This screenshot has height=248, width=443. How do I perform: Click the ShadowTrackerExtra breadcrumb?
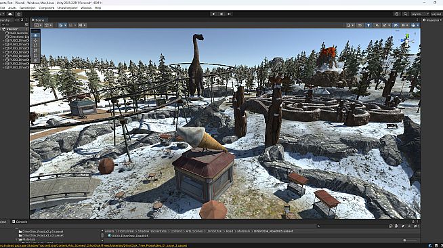click(152, 231)
